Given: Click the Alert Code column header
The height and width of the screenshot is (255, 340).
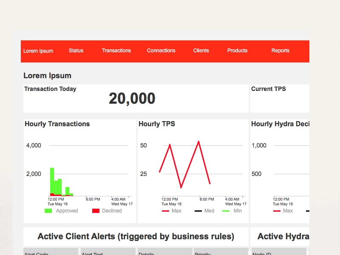Looking at the screenshot, I should [x=51, y=252].
